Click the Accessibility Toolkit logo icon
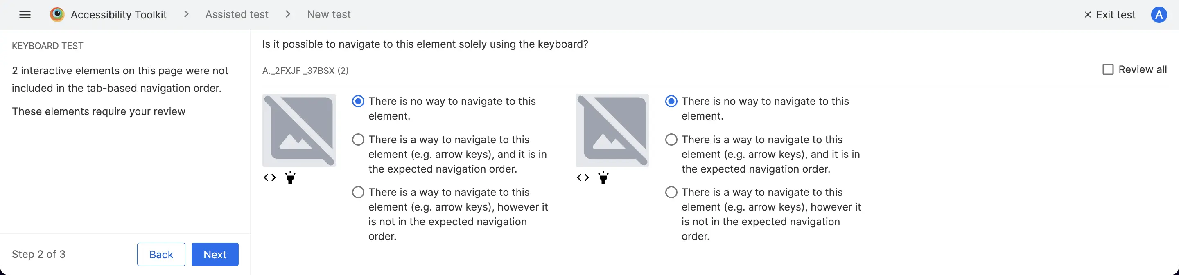1179x275 pixels. point(57,15)
